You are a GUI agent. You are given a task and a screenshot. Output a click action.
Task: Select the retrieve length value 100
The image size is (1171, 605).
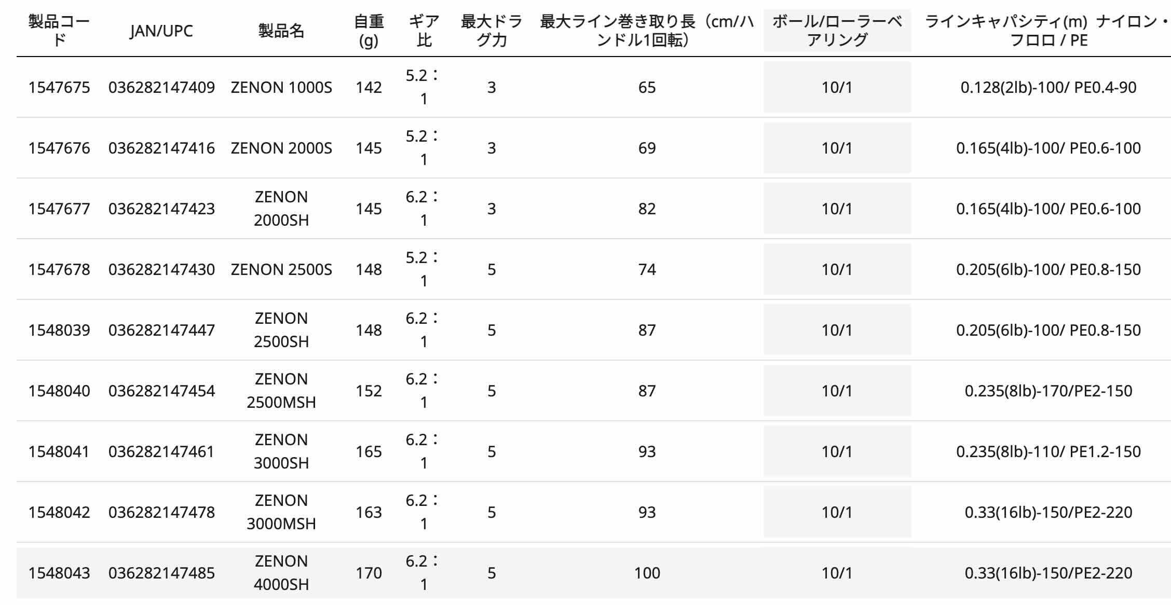[x=647, y=573]
